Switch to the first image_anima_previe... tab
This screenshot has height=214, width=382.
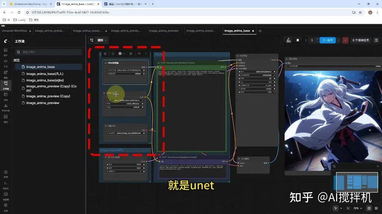(x=50, y=31)
